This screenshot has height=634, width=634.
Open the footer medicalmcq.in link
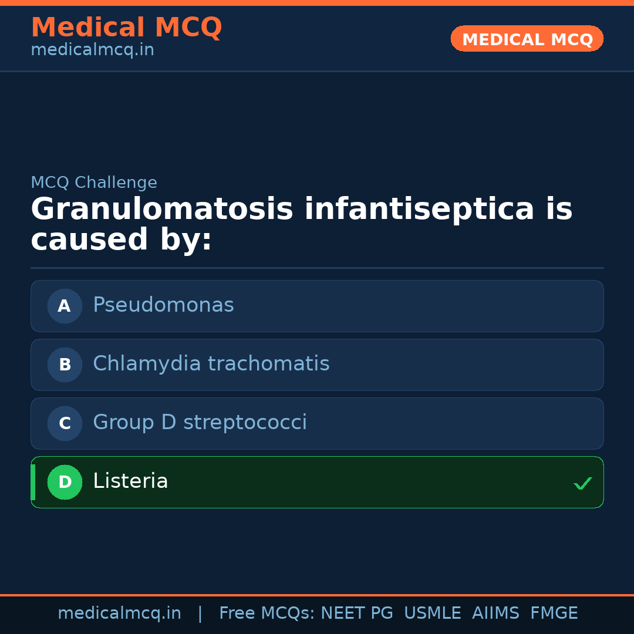pyautogui.click(x=119, y=613)
